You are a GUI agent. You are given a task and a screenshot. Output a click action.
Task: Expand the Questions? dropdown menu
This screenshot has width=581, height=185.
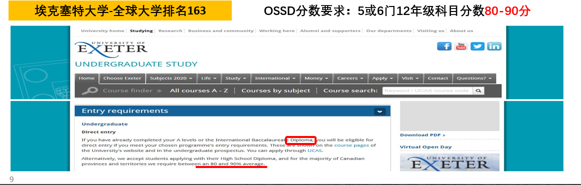[475, 78]
